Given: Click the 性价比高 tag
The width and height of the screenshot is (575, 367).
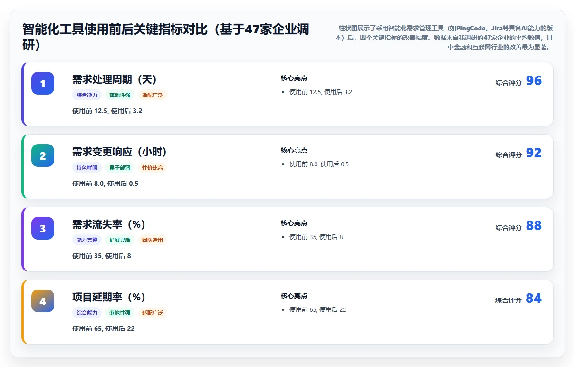Looking at the screenshot, I should (x=153, y=168).
